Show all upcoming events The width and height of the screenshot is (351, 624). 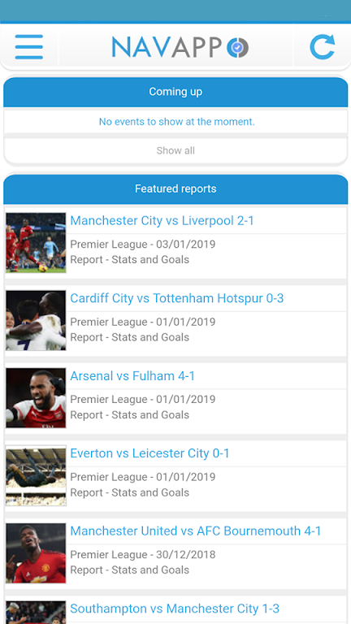[175, 151]
